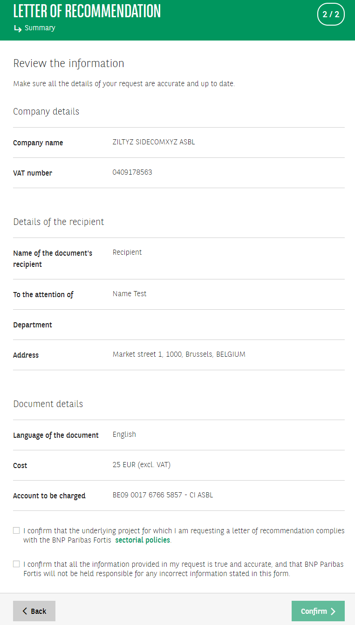Click the Name Test attention value
The width and height of the screenshot is (355, 625).
point(130,294)
